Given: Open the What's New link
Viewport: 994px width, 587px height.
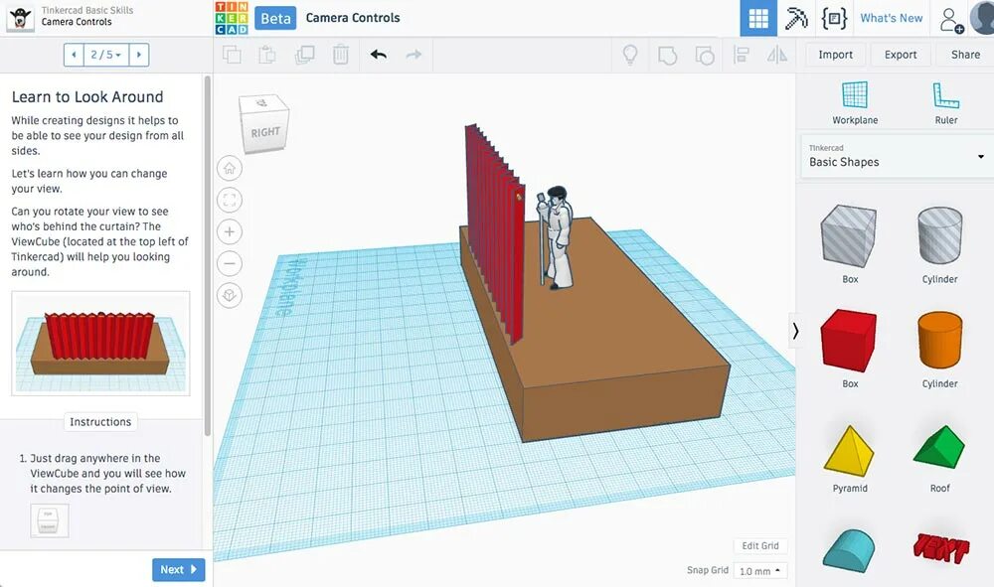Looking at the screenshot, I should (892, 18).
